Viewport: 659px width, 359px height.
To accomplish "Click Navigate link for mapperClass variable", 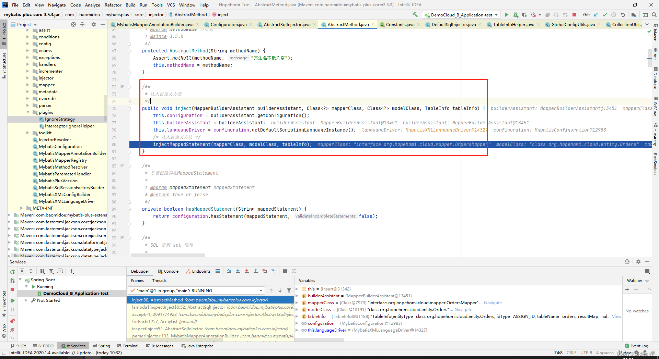I will [x=493, y=302].
